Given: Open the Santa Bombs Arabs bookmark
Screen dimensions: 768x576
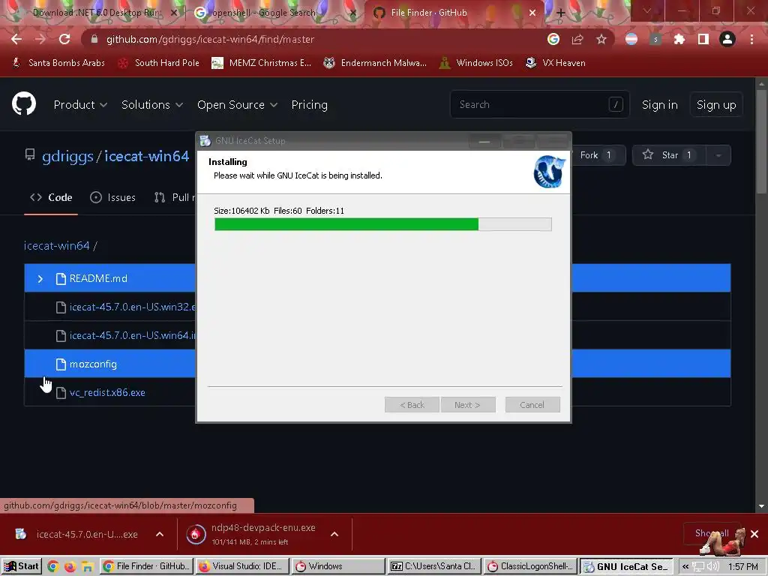Looking at the screenshot, I should [58, 63].
